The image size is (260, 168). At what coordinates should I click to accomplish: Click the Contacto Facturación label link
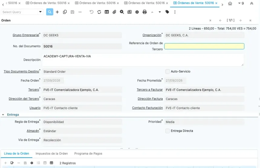pos(148,108)
